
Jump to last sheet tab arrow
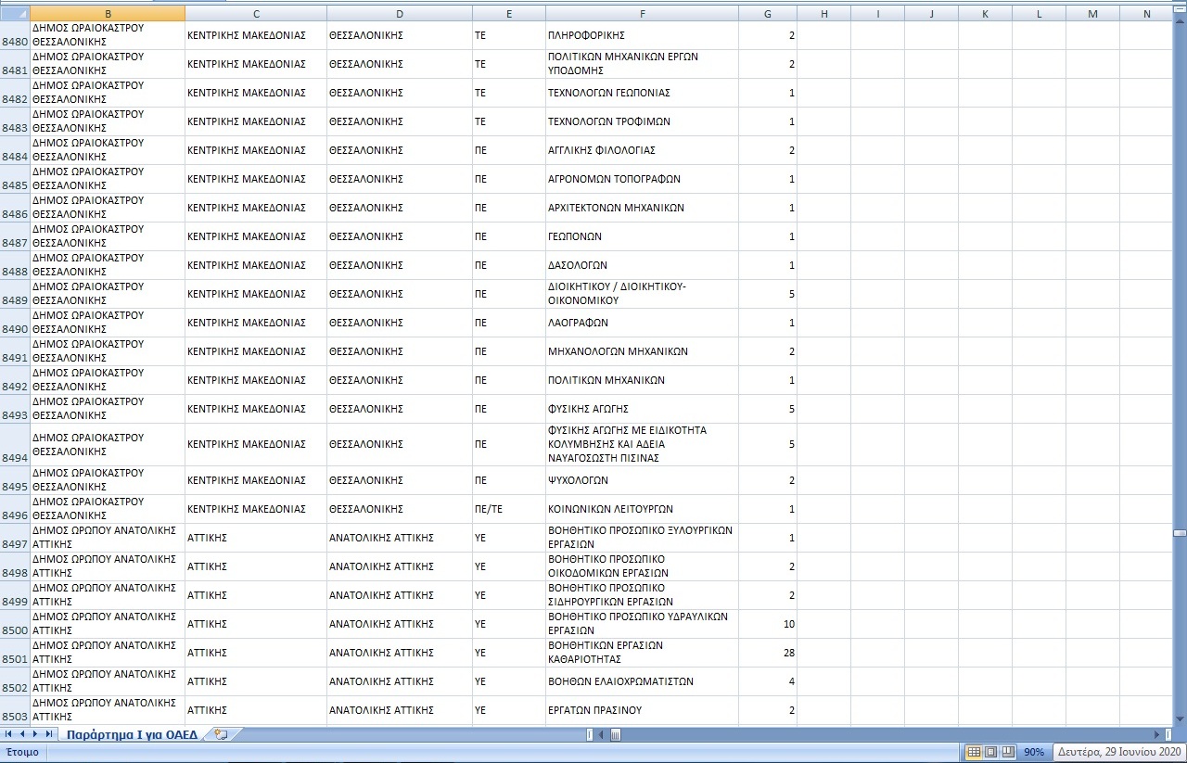pos(49,734)
